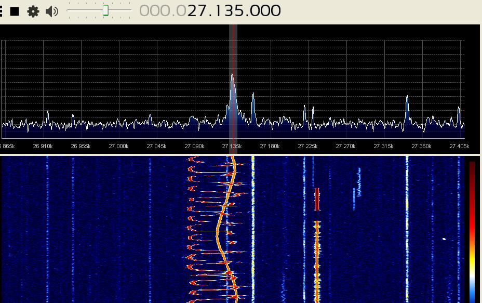Click the dark red burst in the waterfall
The width and height of the screenshot is (482, 303).
(x=317, y=199)
